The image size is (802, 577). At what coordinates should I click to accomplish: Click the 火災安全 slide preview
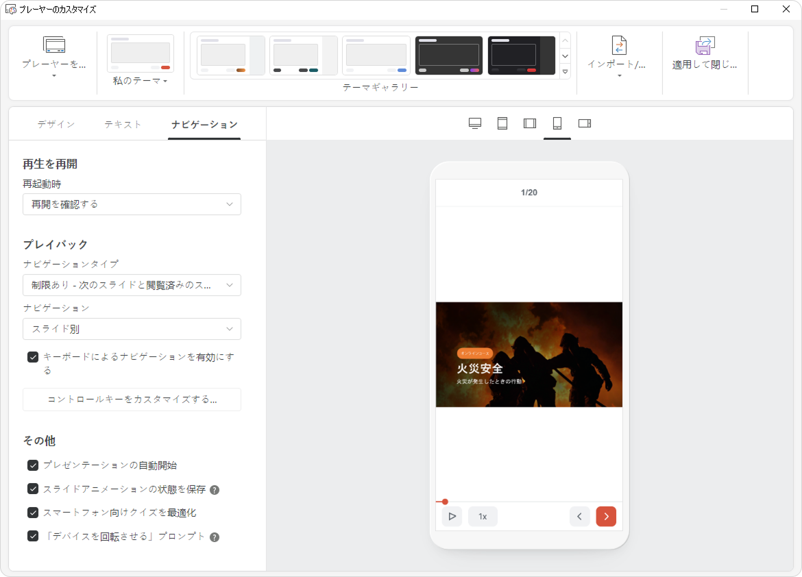[529, 354]
